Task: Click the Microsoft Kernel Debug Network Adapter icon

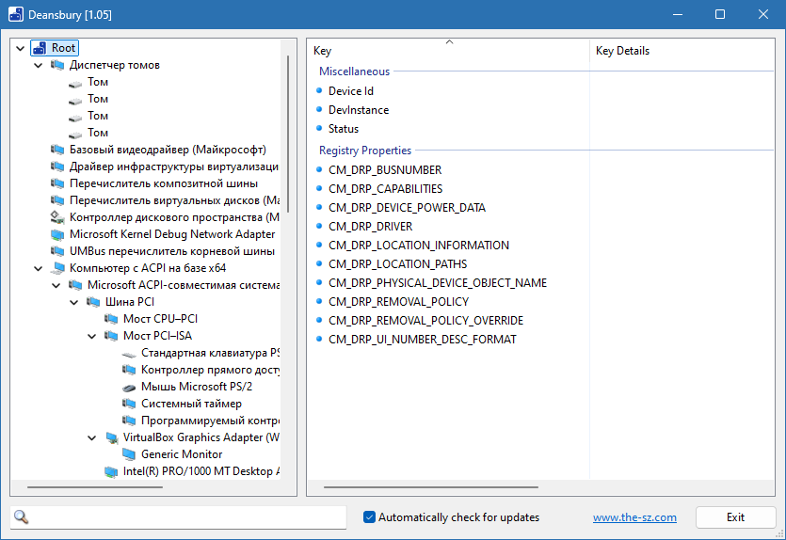Action: 57,234
